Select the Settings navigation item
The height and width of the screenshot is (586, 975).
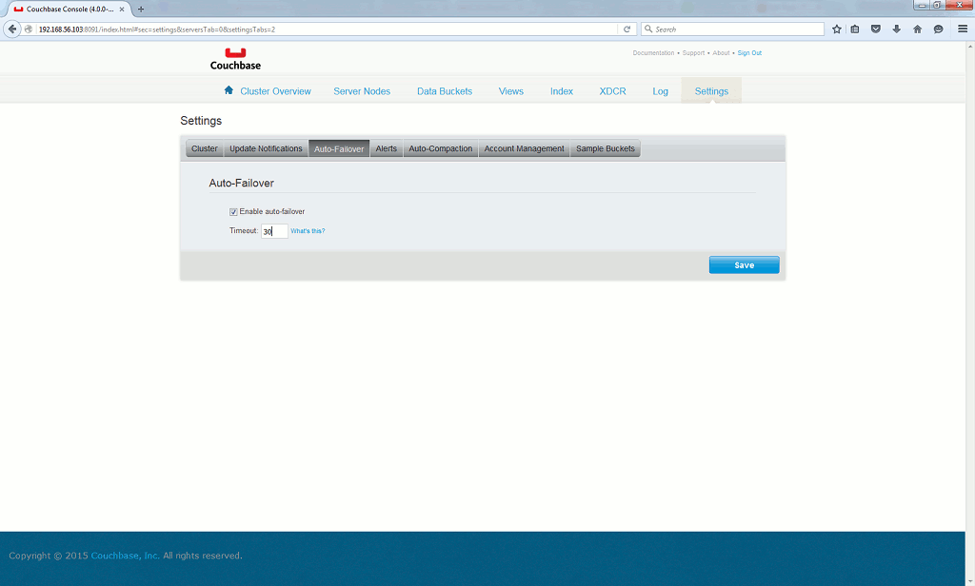tap(711, 91)
